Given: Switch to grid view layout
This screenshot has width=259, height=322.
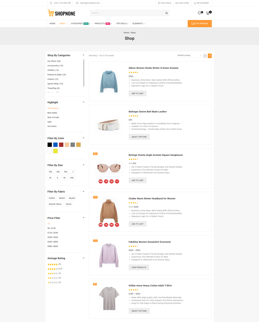Looking at the screenshot, I should 205,56.
